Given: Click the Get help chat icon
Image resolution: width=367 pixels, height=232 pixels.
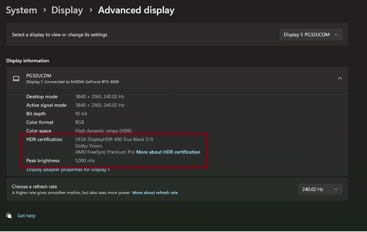Looking at the screenshot, I should (x=9, y=215).
